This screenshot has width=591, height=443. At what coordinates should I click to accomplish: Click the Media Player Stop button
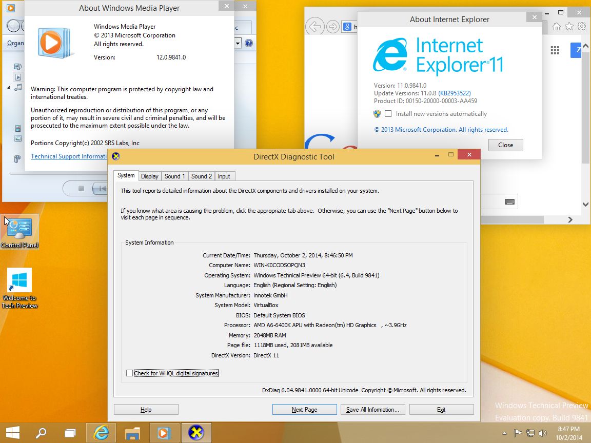pyautogui.click(x=81, y=188)
